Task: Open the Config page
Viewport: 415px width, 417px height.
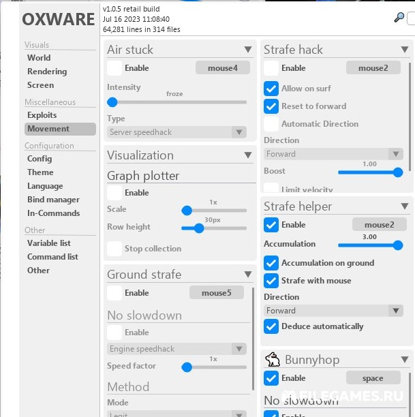Action: pos(40,159)
